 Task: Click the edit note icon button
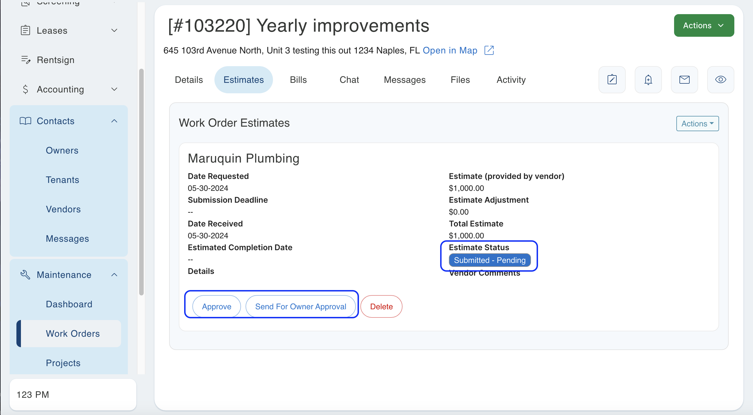(612, 79)
